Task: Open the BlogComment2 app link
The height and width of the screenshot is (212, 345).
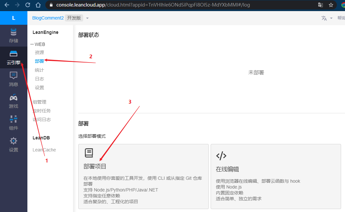Action: (48, 18)
